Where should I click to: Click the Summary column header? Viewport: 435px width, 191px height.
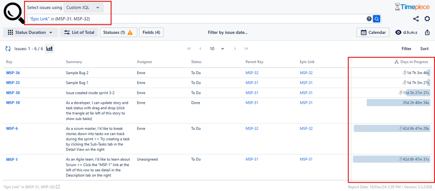point(74,62)
